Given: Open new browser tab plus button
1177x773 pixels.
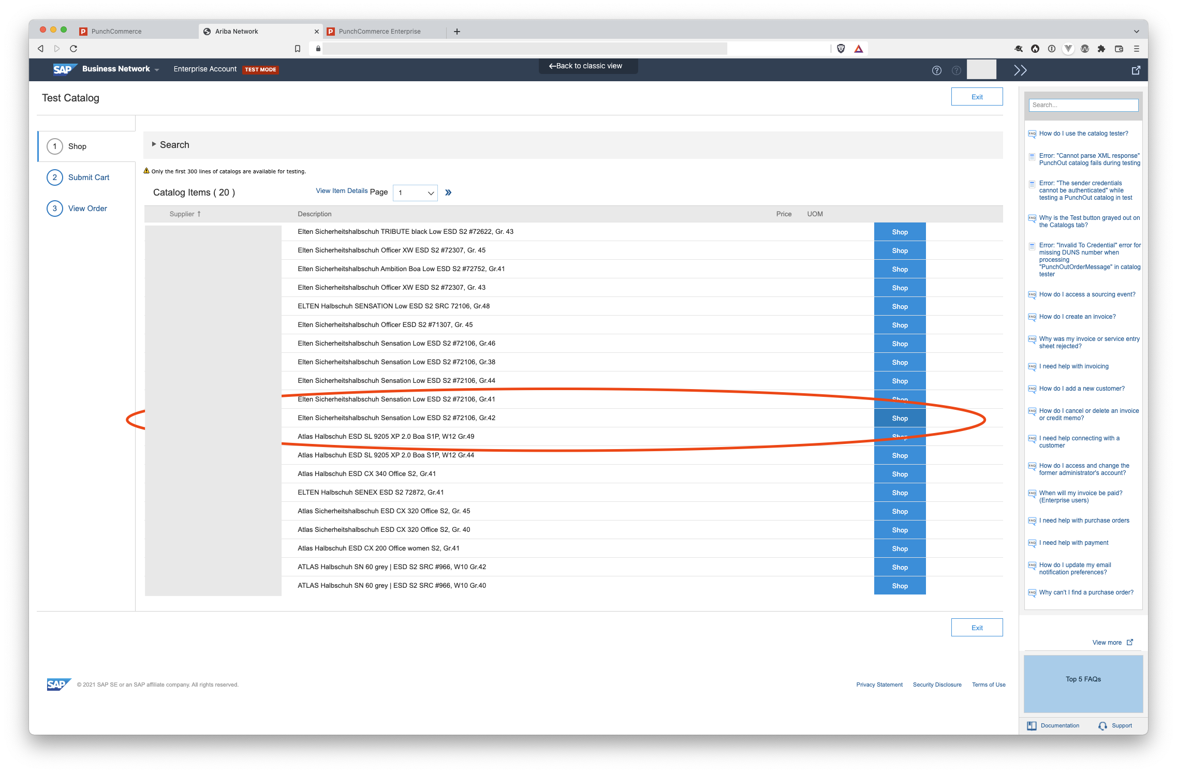Looking at the screenshot, I should pos(457,32).
